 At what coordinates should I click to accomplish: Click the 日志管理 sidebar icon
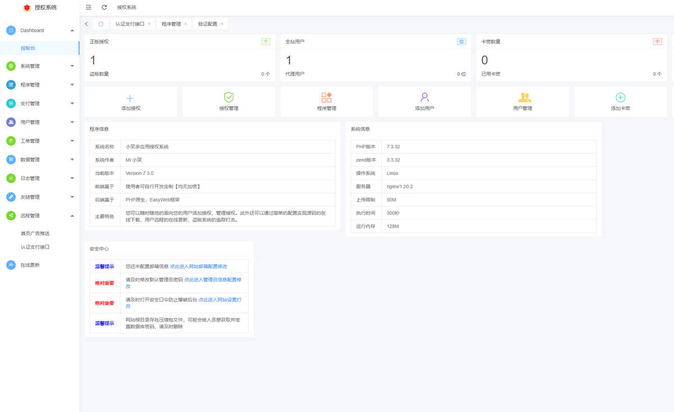[x=11, y=178]
